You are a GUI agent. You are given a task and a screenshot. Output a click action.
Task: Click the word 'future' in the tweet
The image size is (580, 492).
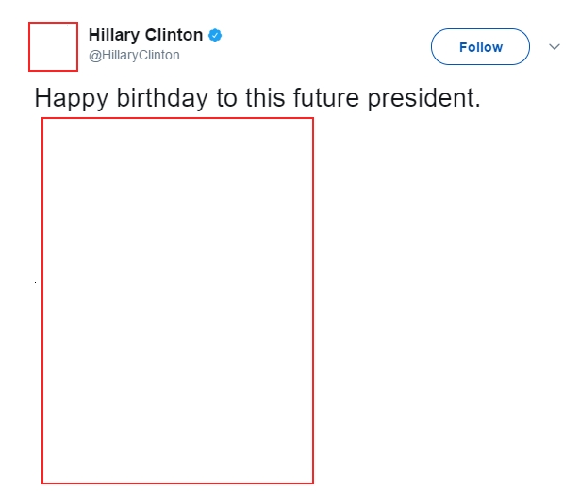pyautogui.click(x=326, y=98)
